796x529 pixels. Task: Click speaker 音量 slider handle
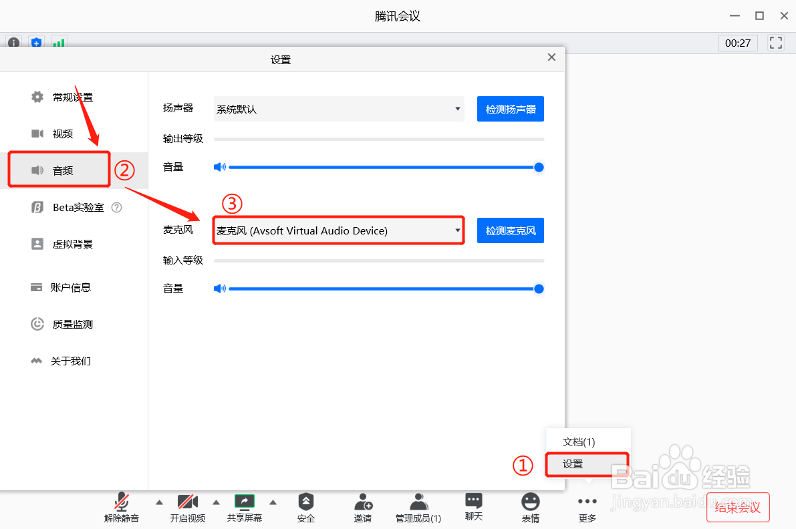[539, 168]
